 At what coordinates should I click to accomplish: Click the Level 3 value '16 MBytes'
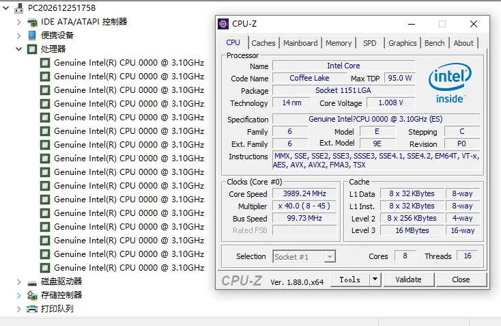(412, 230)
